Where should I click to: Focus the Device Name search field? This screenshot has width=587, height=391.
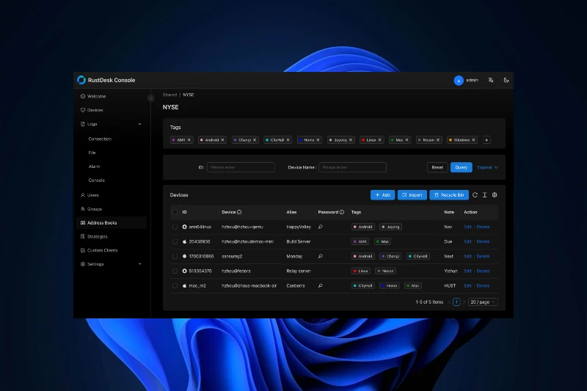coord(352,167)
